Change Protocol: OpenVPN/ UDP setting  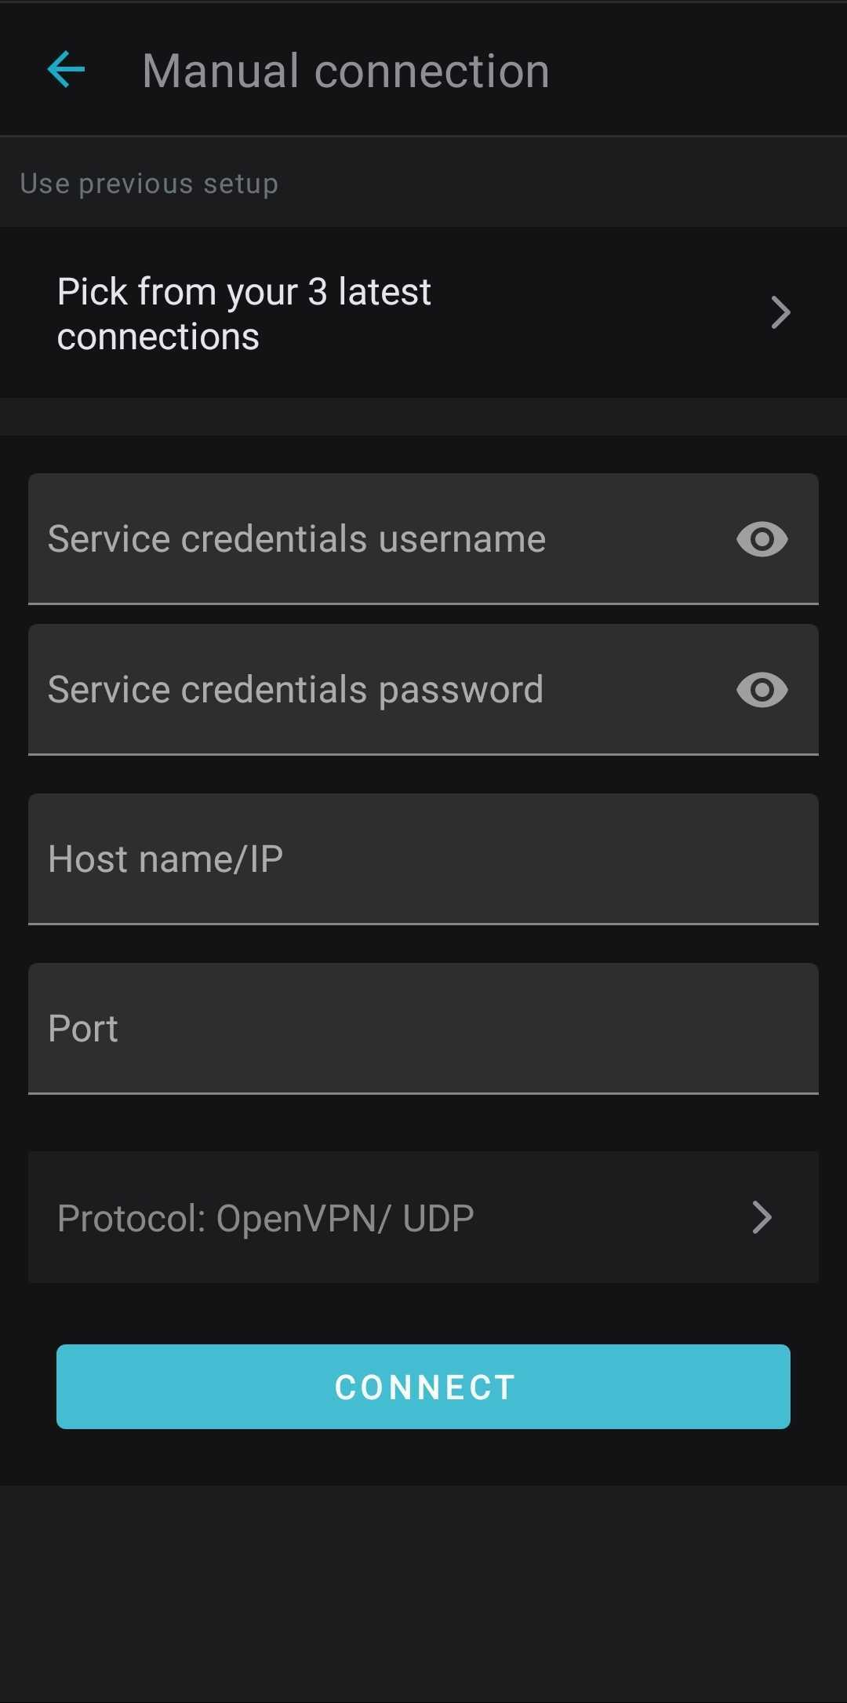click(266, 1218)
